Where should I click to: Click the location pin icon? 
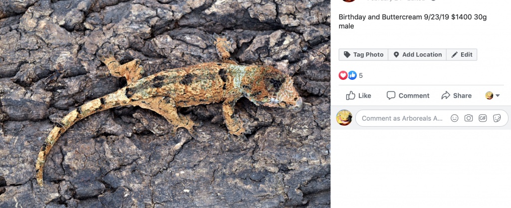point(396,55)
